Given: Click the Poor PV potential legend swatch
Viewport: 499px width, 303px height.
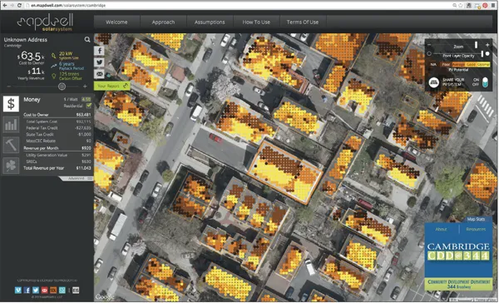Looking at the screenshot, I should pos(446,64).
